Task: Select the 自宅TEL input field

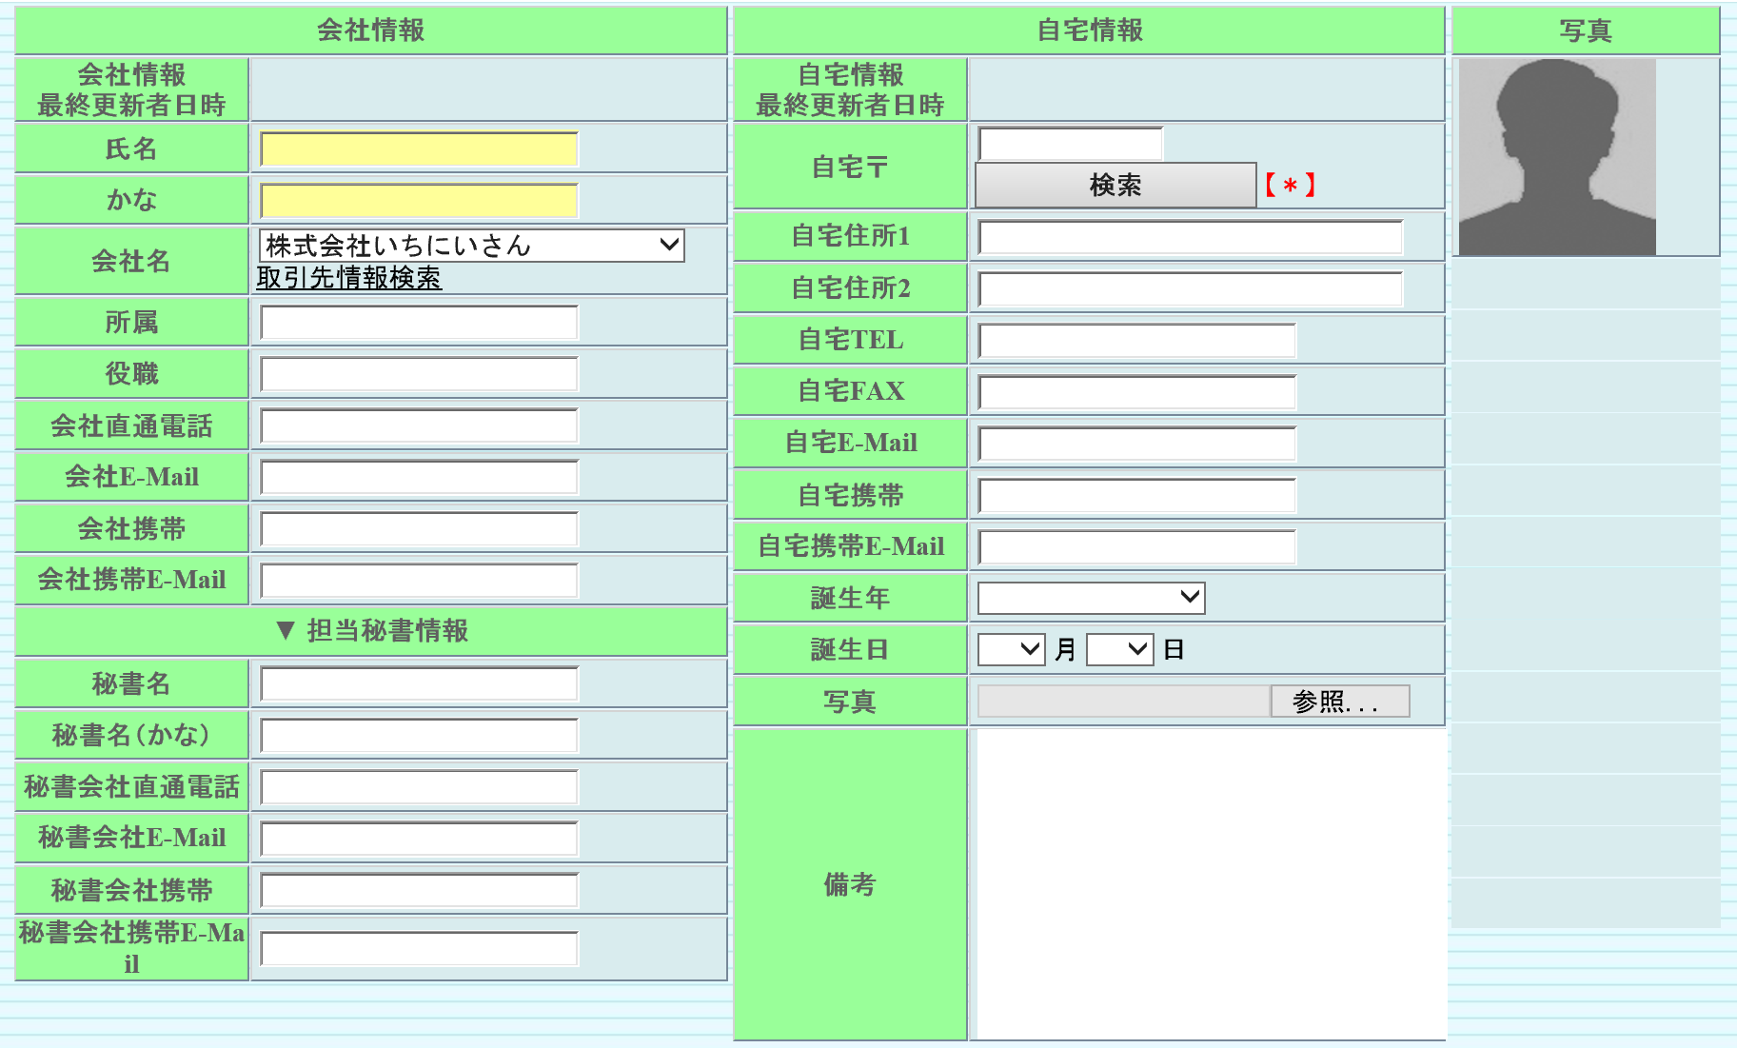Action: [1136, 340]
